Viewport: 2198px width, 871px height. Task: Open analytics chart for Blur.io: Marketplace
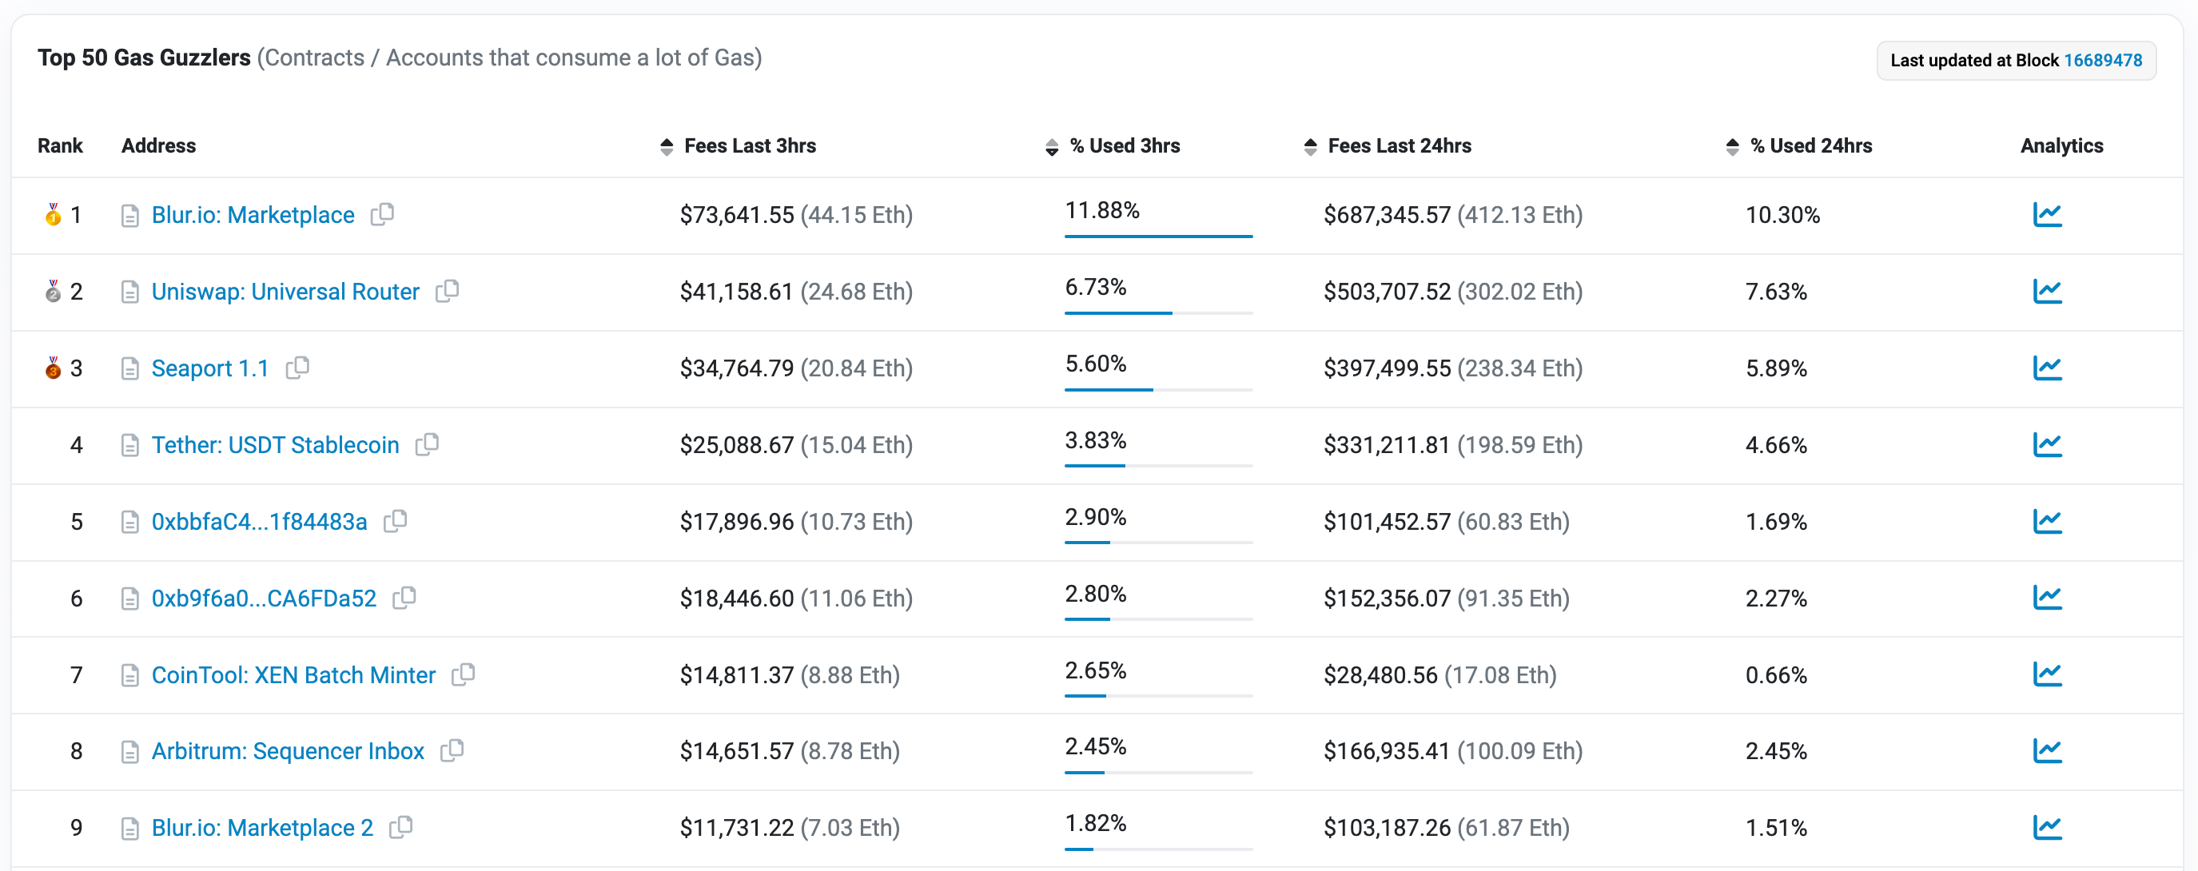click(x=2046, y=214)
